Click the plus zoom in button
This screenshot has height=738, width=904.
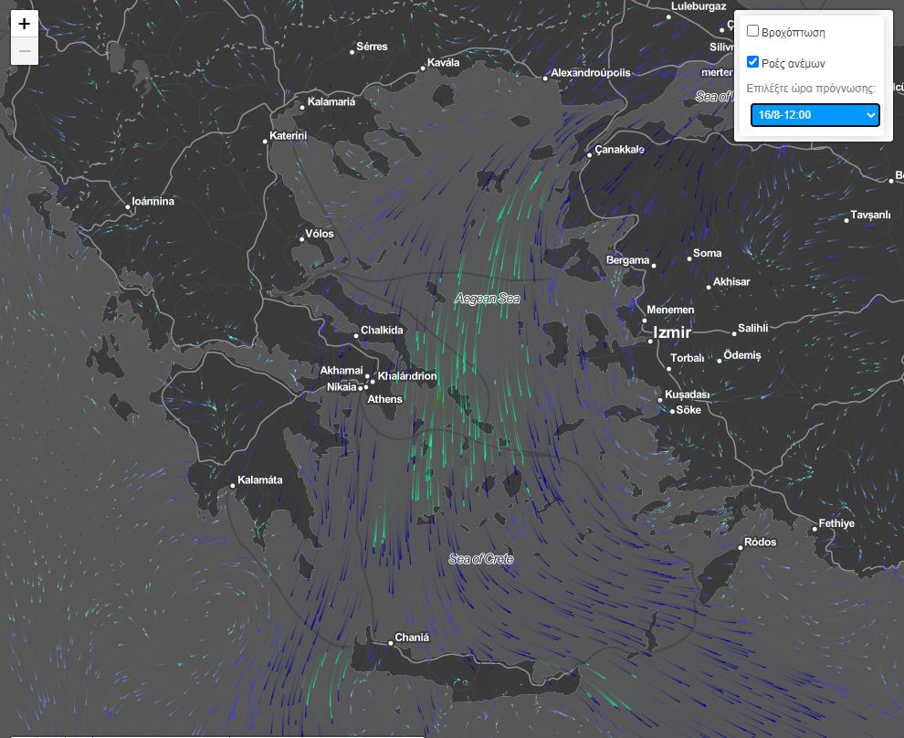click(25, 25)
